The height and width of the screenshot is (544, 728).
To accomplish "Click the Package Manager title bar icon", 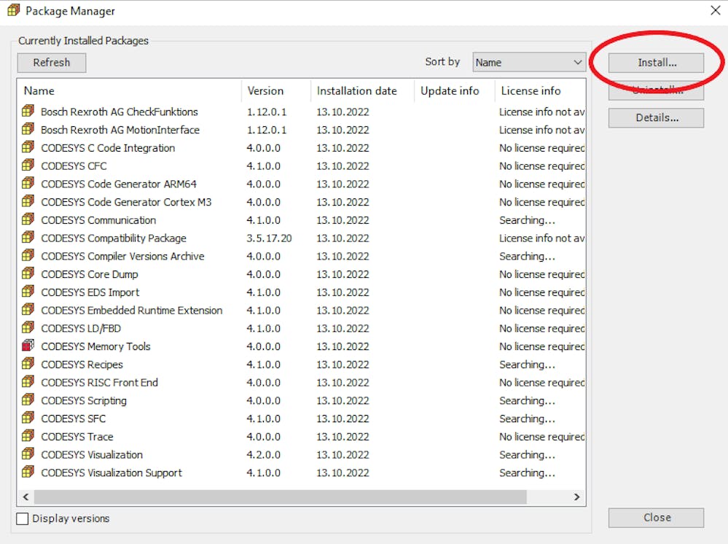I will 14,10.
